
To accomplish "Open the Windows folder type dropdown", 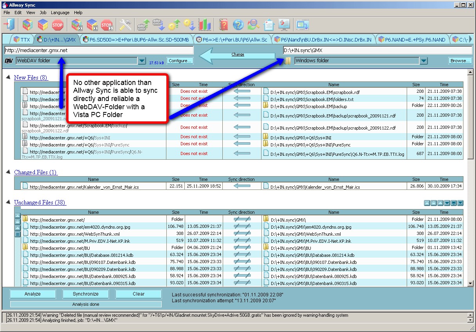I will [x=424, y=61].
